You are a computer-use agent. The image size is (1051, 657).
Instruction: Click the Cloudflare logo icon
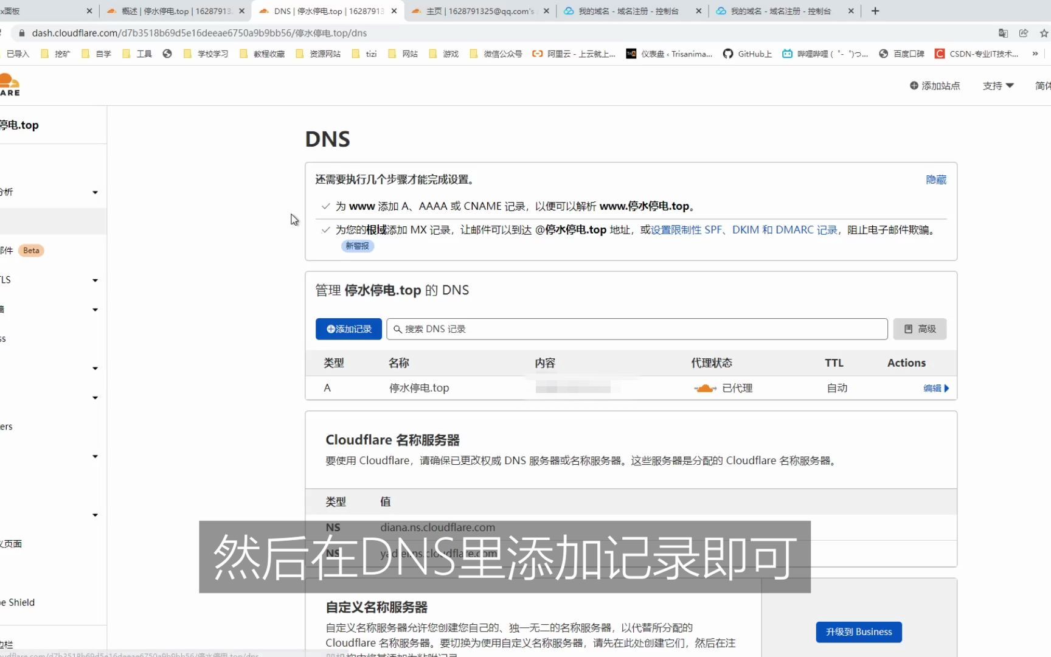tap(9, 85)
